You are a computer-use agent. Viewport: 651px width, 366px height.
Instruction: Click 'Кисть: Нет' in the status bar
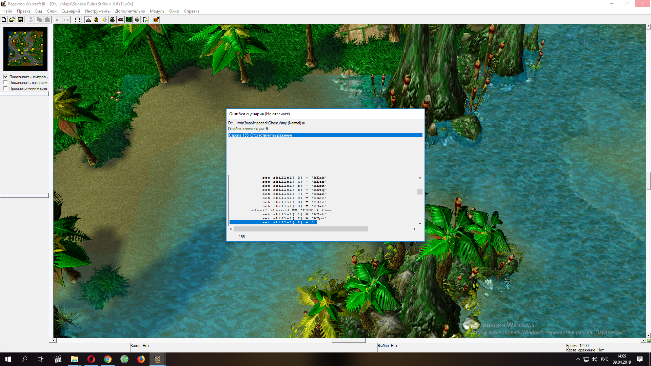pyautogui.click(x=140, y=346)
